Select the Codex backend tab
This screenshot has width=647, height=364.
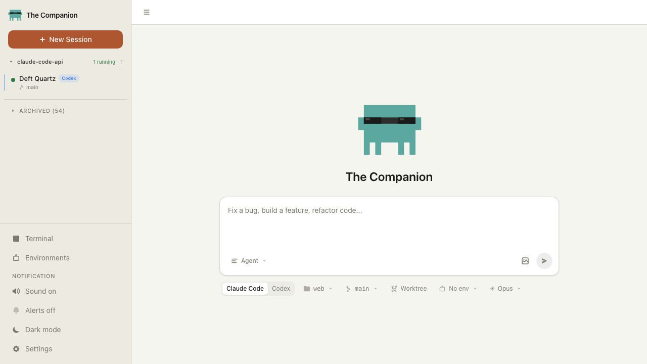281,289
